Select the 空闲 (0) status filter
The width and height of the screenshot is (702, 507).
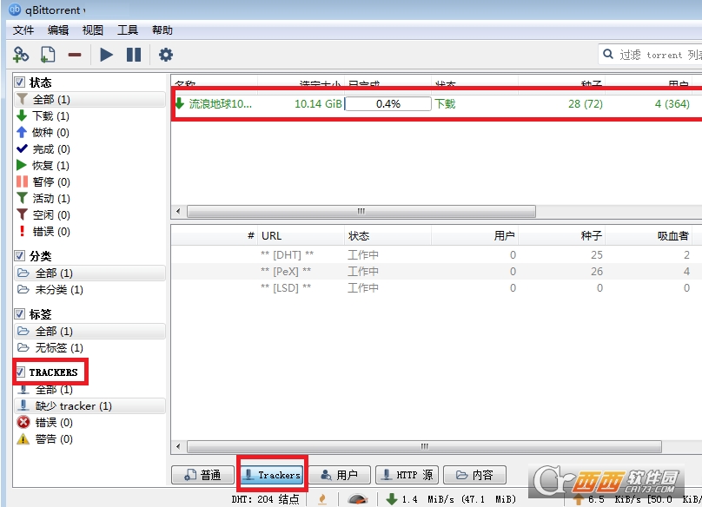90,215
